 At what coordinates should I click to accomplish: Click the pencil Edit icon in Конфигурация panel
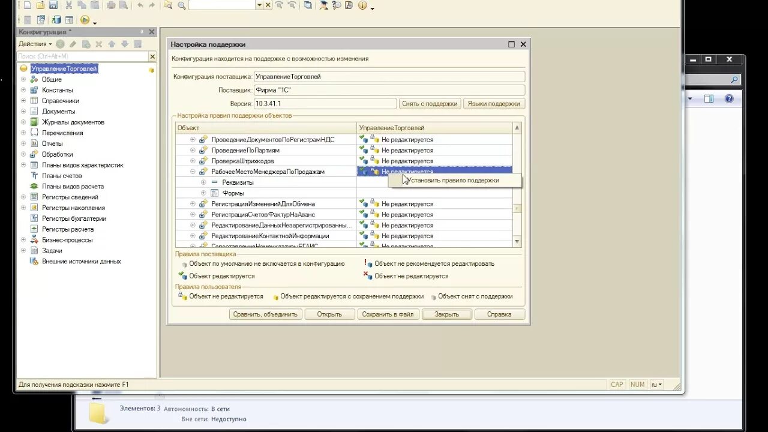click(x=73, y=44)
